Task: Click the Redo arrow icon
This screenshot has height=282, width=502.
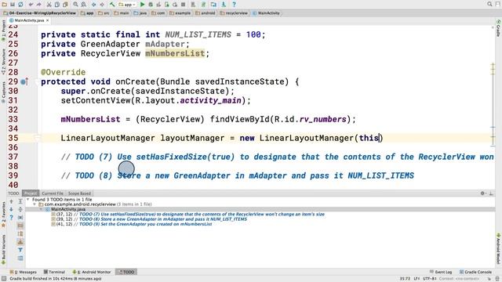Action: 38,5
